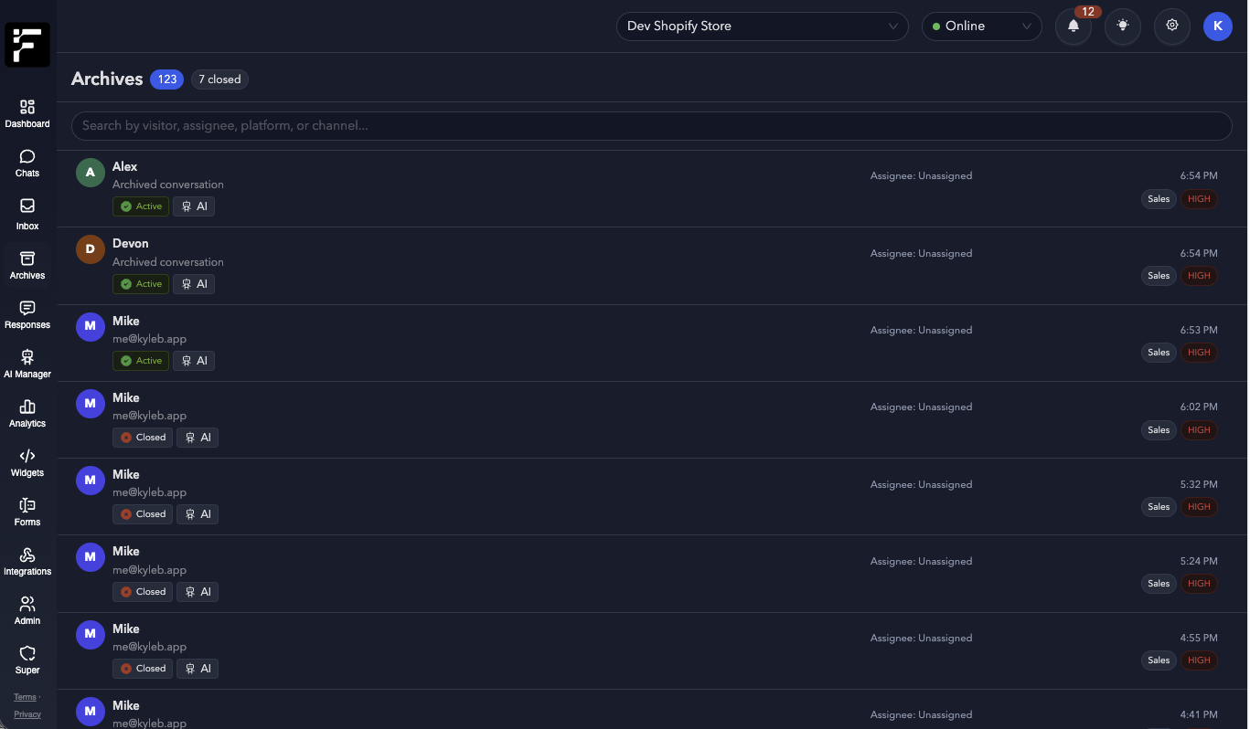Select the Responses sidebar icon
Viewport: 1250px width, 729px height.
click(x=27, y=309)
